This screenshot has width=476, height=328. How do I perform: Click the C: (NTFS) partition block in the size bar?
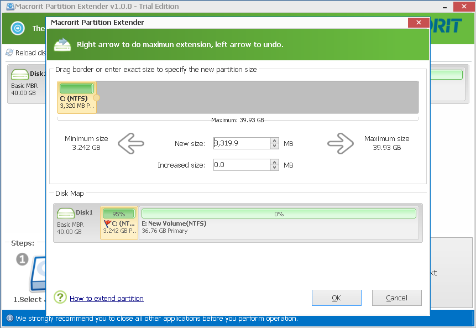click(x=77, y=97)
